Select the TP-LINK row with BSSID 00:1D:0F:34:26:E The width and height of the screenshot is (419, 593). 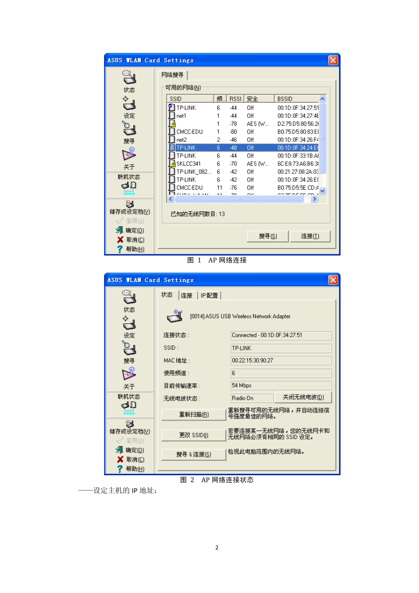(243, 180)
